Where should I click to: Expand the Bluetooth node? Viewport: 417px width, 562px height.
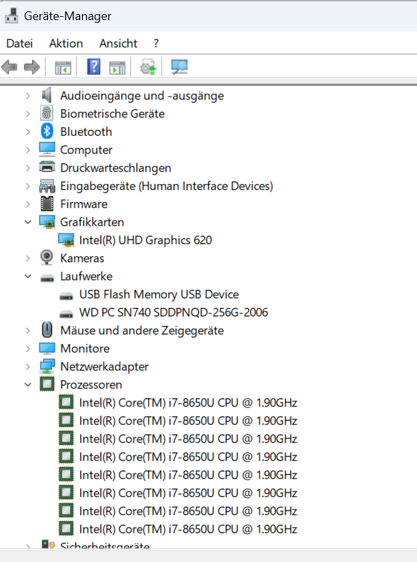coord(28,132)
